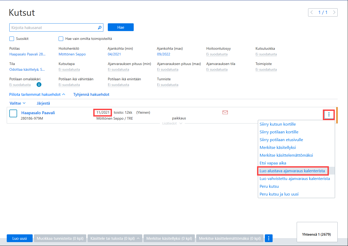The height and width of the screenshot is (246, 348).
Task: Click the Hae search button
Action: 121,27
